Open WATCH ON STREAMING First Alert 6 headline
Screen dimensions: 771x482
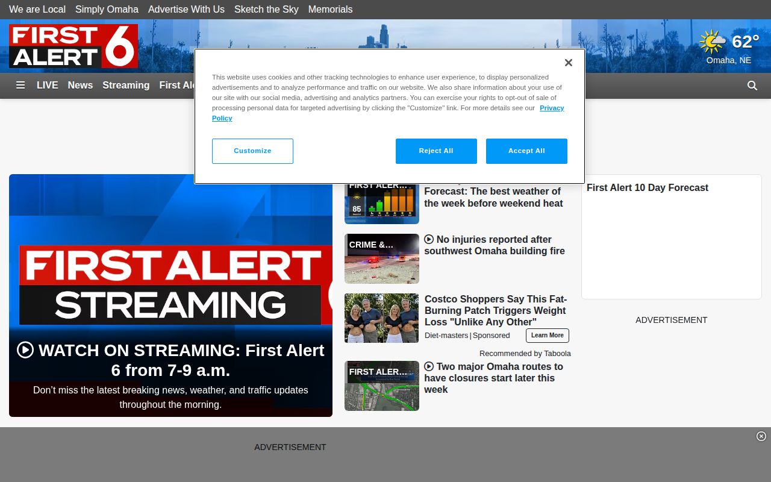170,360
